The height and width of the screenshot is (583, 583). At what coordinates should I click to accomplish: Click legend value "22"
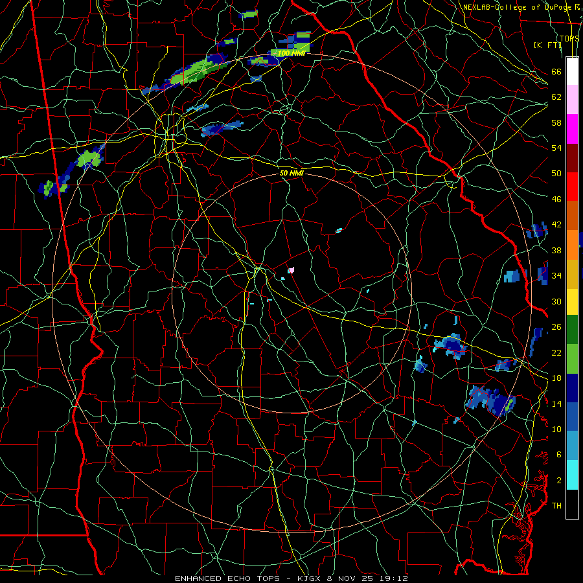click(556, 352)
